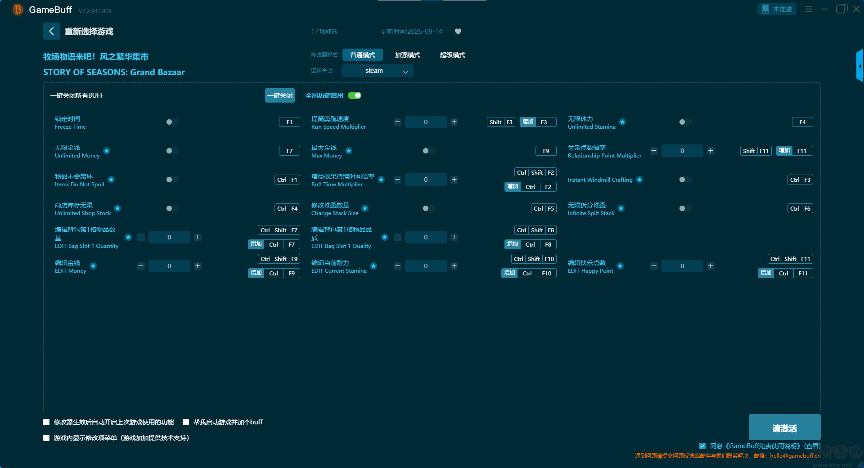Click the 请激活 activate button

[784, 427]
